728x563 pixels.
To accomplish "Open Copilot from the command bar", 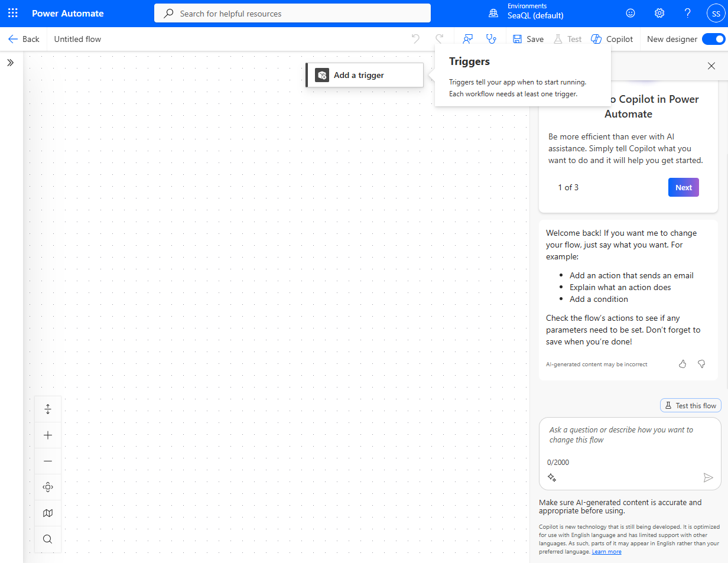I will pyautogui.click(x=612, y=39).
